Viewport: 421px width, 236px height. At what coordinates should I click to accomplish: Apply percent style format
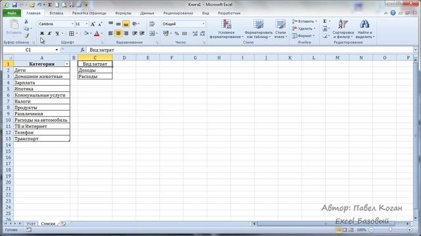pos(177,33)
